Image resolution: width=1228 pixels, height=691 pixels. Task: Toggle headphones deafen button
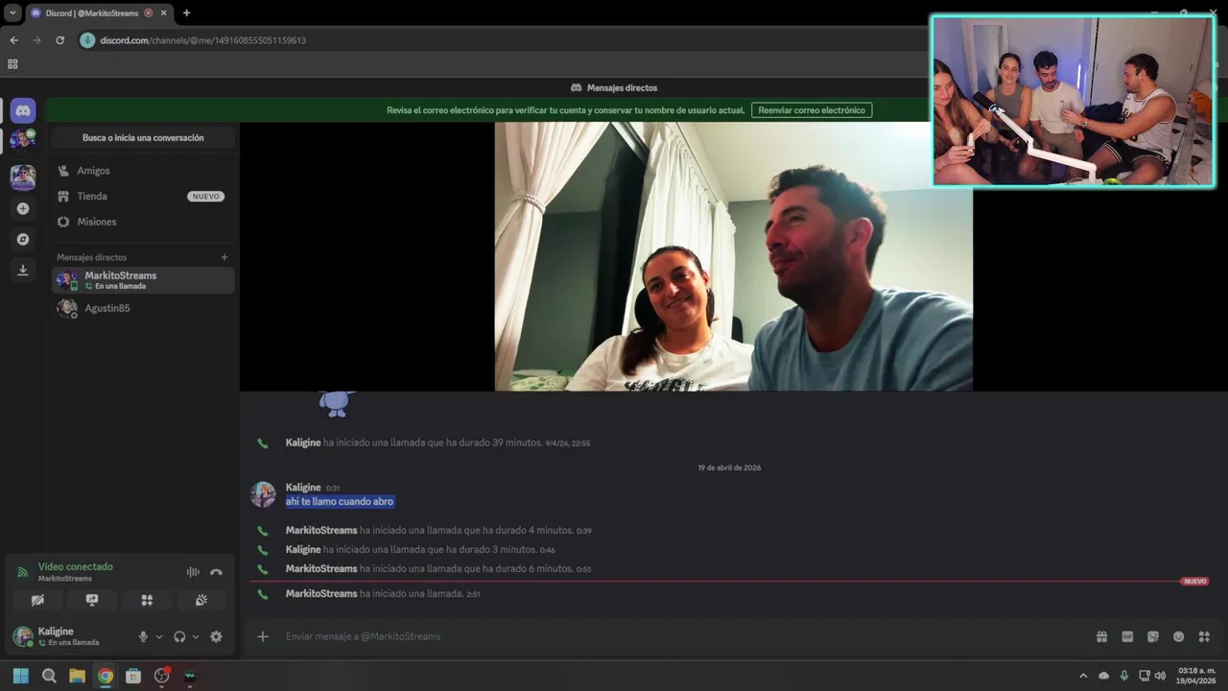coord(179,636)
